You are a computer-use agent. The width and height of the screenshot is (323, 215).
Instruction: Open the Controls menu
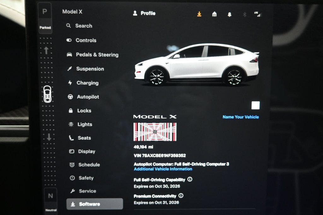click(x=82, y=40)
